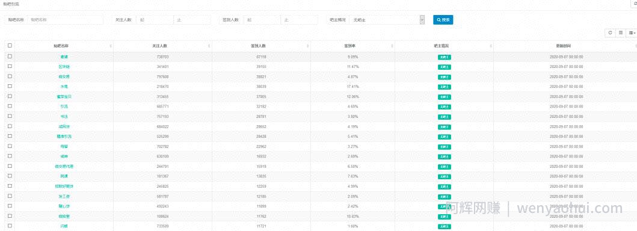
Task: Click the 685771 follower count cell
Action: tap(162, 106)
